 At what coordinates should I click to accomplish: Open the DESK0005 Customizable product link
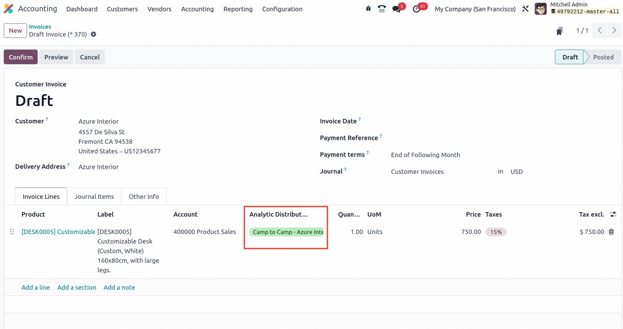(58, 232)
